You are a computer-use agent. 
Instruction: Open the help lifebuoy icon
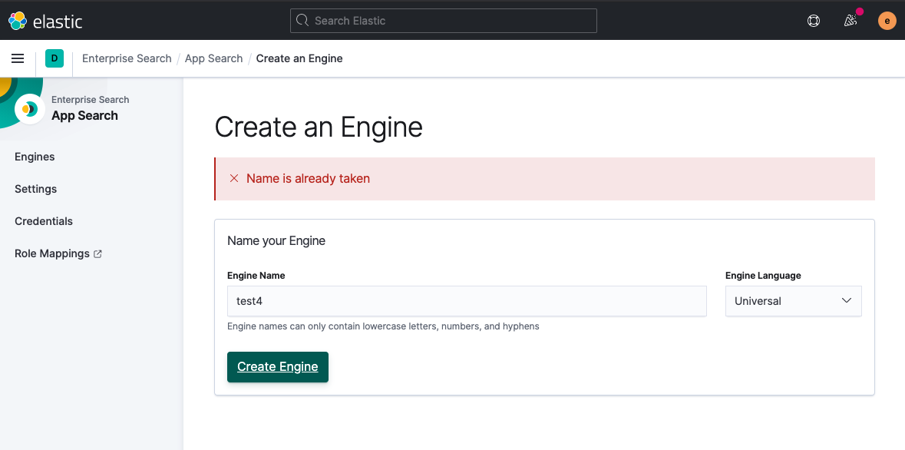[813, 21]
